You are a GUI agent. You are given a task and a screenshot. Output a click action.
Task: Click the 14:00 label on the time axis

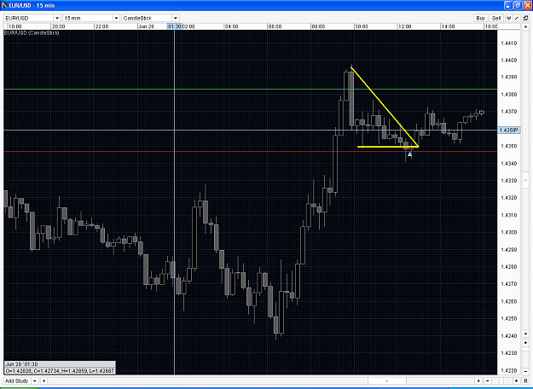[x=448, y=26]
